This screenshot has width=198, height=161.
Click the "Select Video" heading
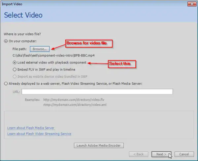(23, 15)
